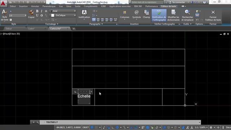Click Modifier les dictionnaires

(173, 15)
